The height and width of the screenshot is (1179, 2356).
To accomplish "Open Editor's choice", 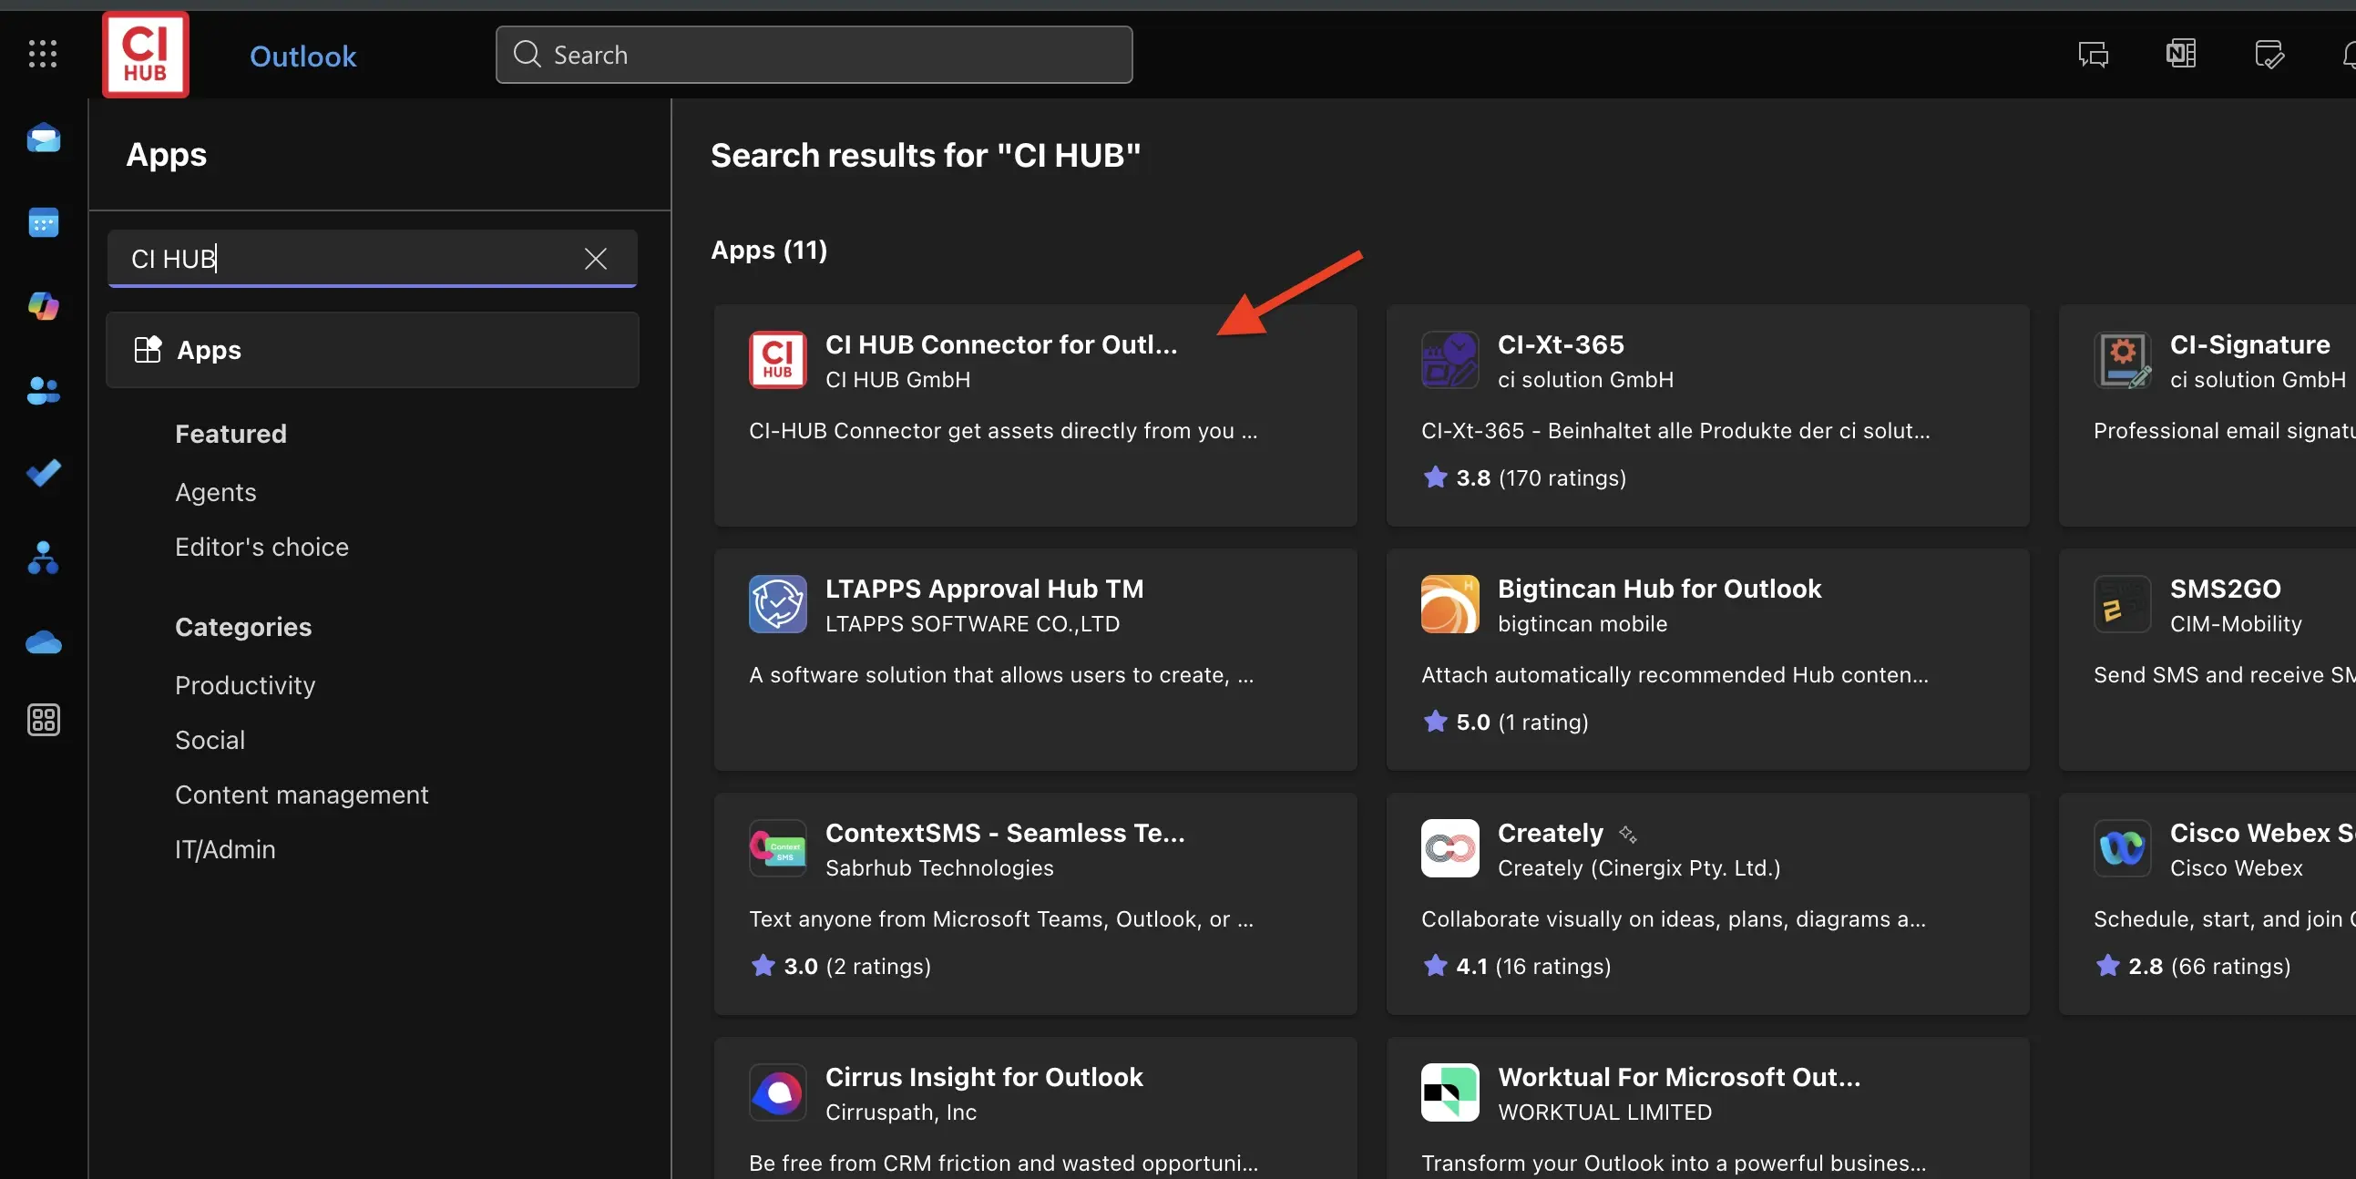I will 261,547.
